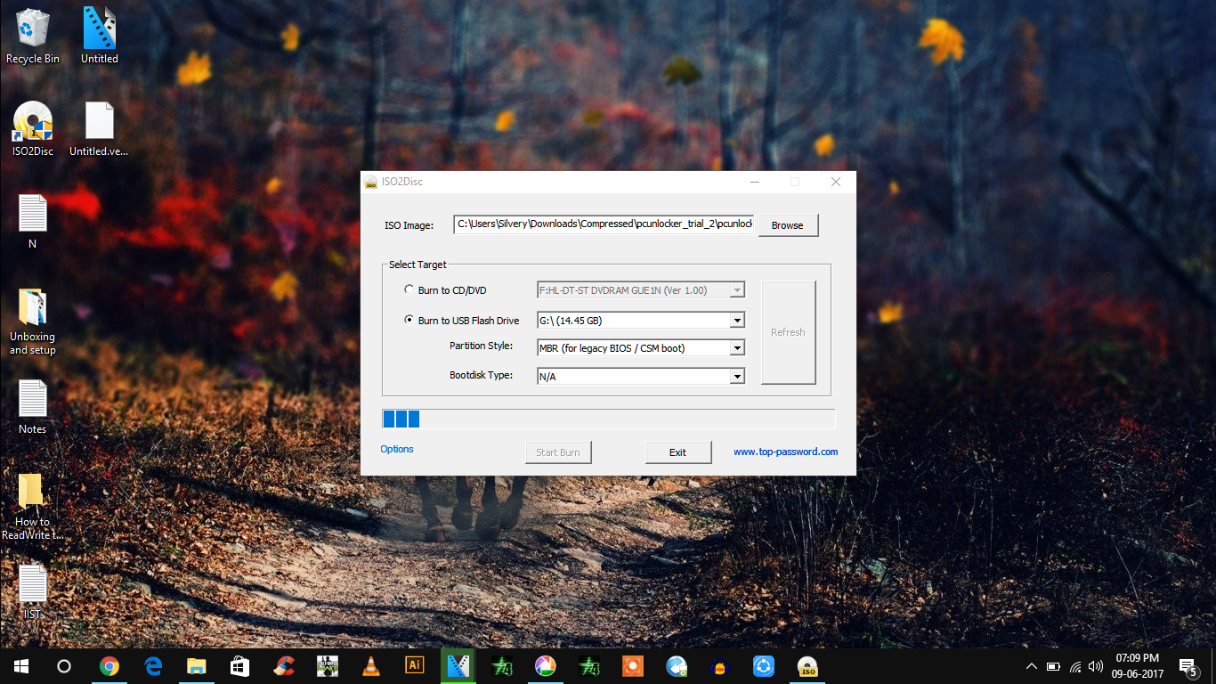
Task: Select the Burn to CD/DVD radio button
Action: coord(409,290)
